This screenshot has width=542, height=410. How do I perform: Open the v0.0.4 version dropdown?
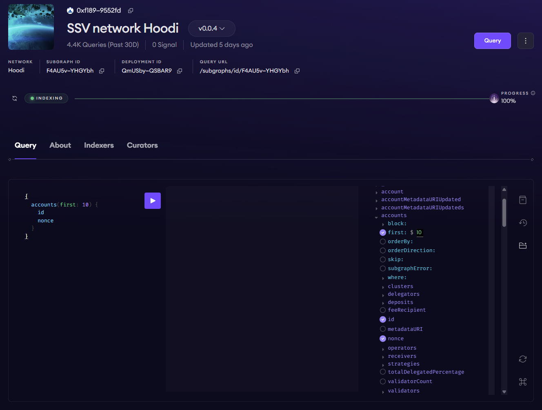(x=211, y=29)
